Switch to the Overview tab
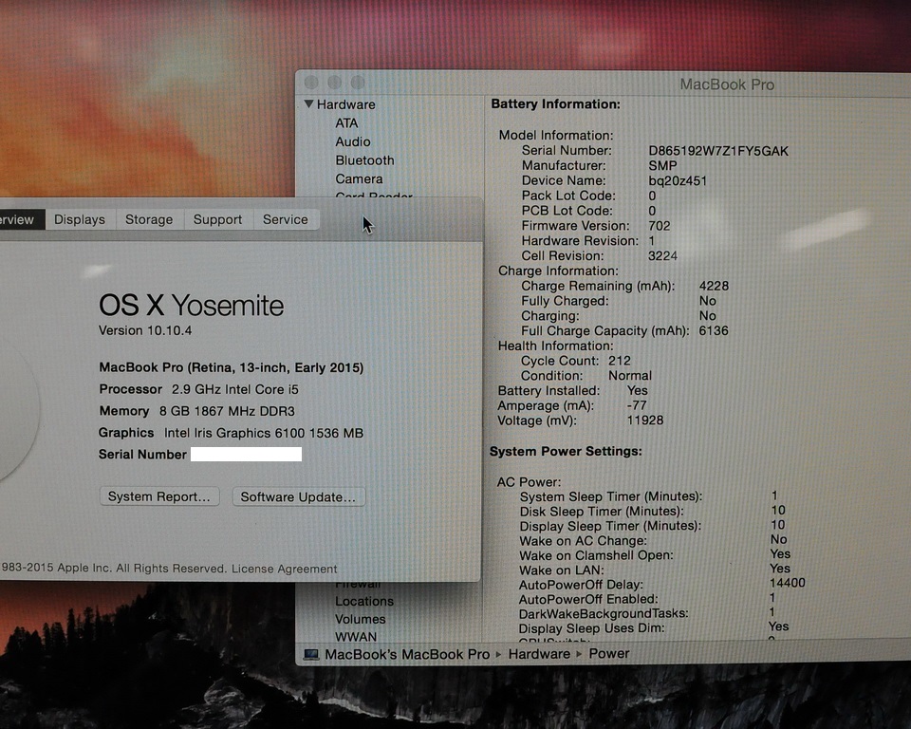Image resolution: width=911 pixels, height=729 pixels. (x=21, y=220)
